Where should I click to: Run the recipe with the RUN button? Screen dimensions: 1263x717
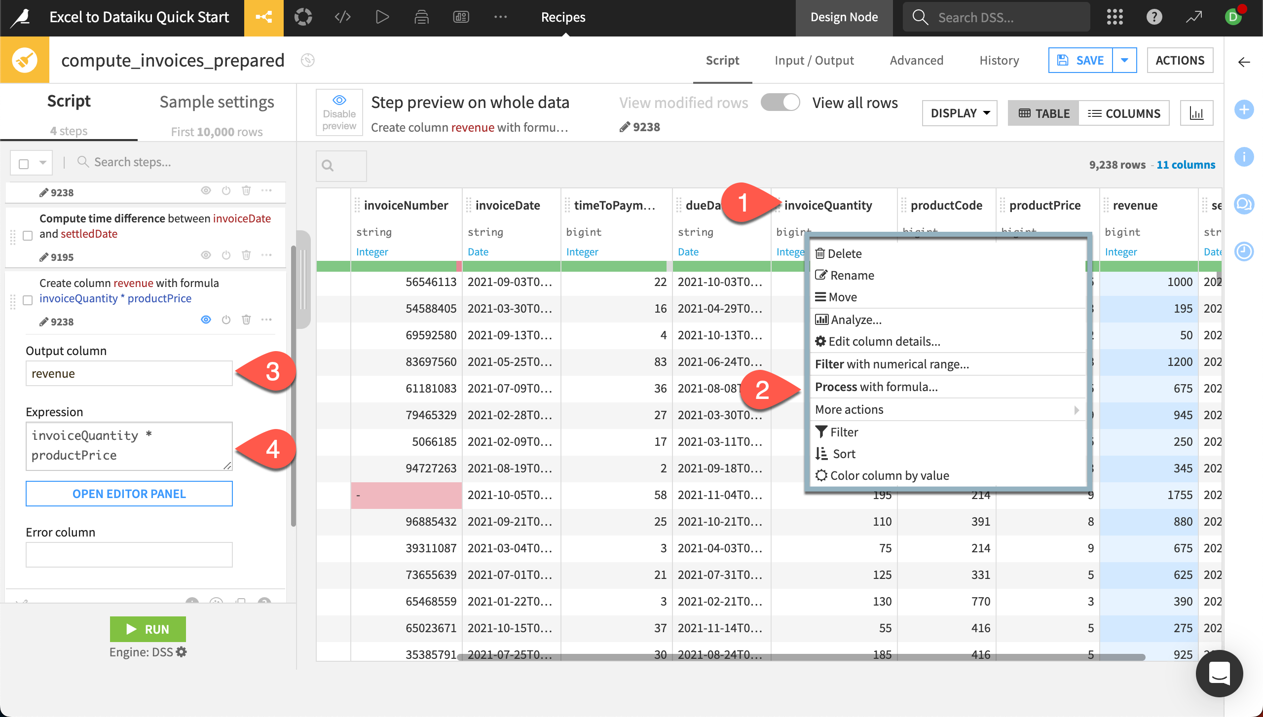click(148, 629)
